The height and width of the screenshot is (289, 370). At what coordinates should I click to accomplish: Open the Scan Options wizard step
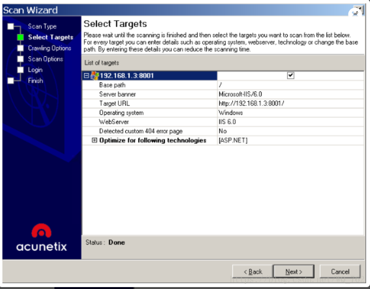46,59
